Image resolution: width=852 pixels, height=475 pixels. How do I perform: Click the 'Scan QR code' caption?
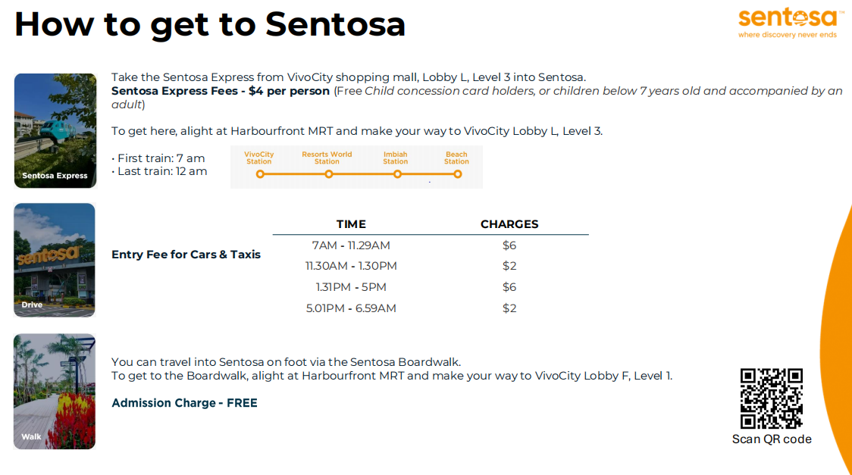(x=771, y=439)
